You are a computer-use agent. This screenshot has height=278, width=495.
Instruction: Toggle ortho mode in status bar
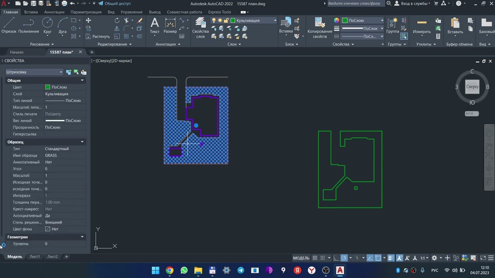click(x=336, y=258)
